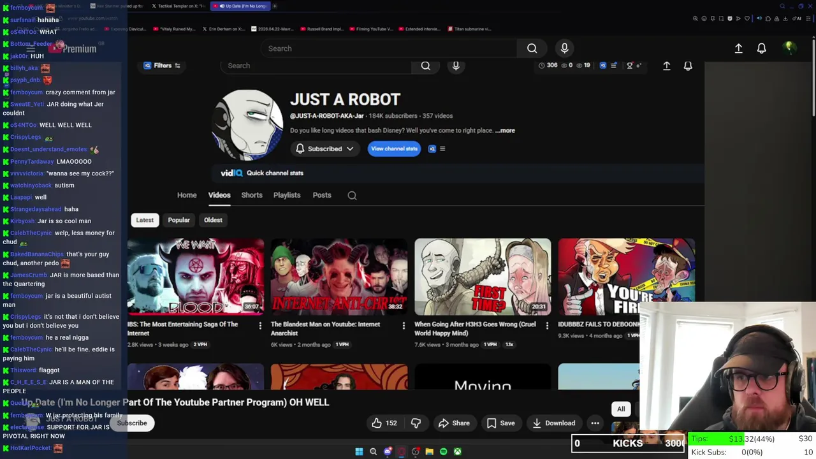Switch to Tactikal Templar on X tab

(x=178, y=6)
